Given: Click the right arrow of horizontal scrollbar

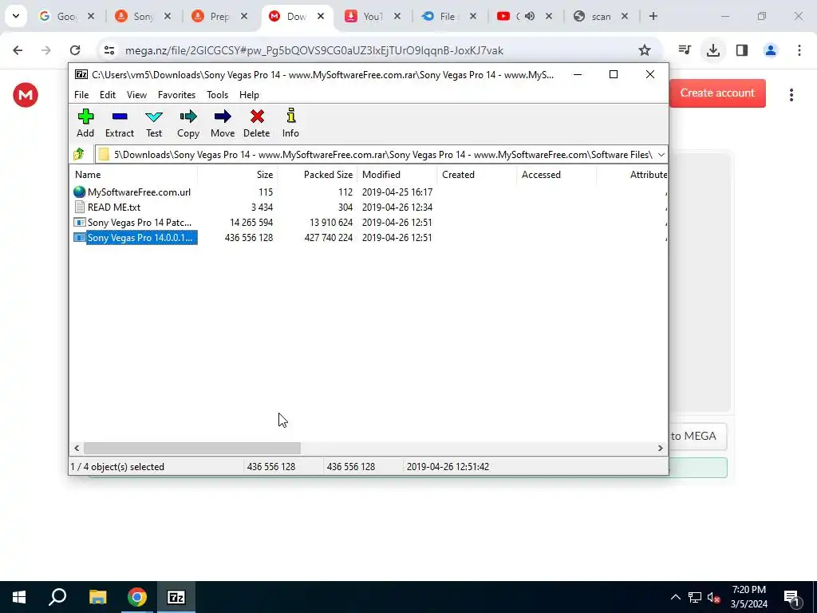Looking at the screenshot, I should (660, 449).
